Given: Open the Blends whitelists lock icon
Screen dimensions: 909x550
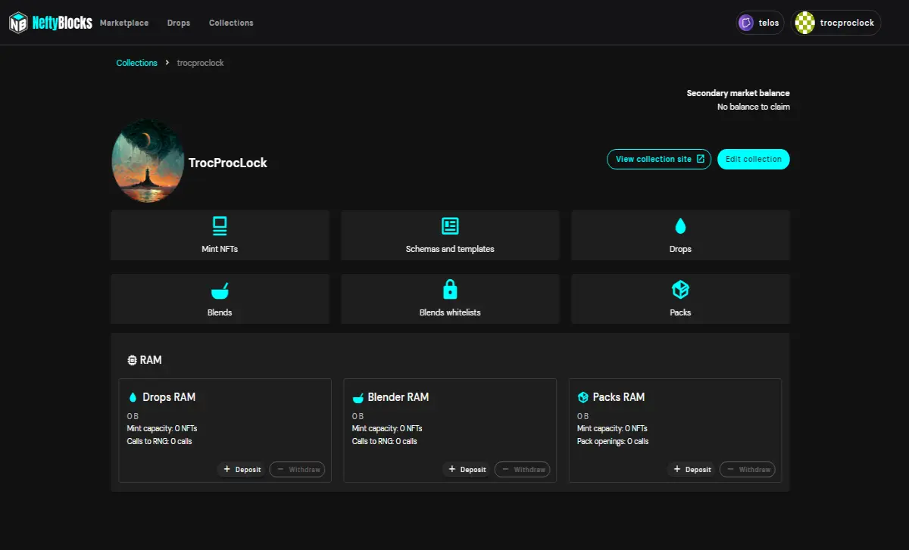Looking at the screenshot, I should 450,289.
